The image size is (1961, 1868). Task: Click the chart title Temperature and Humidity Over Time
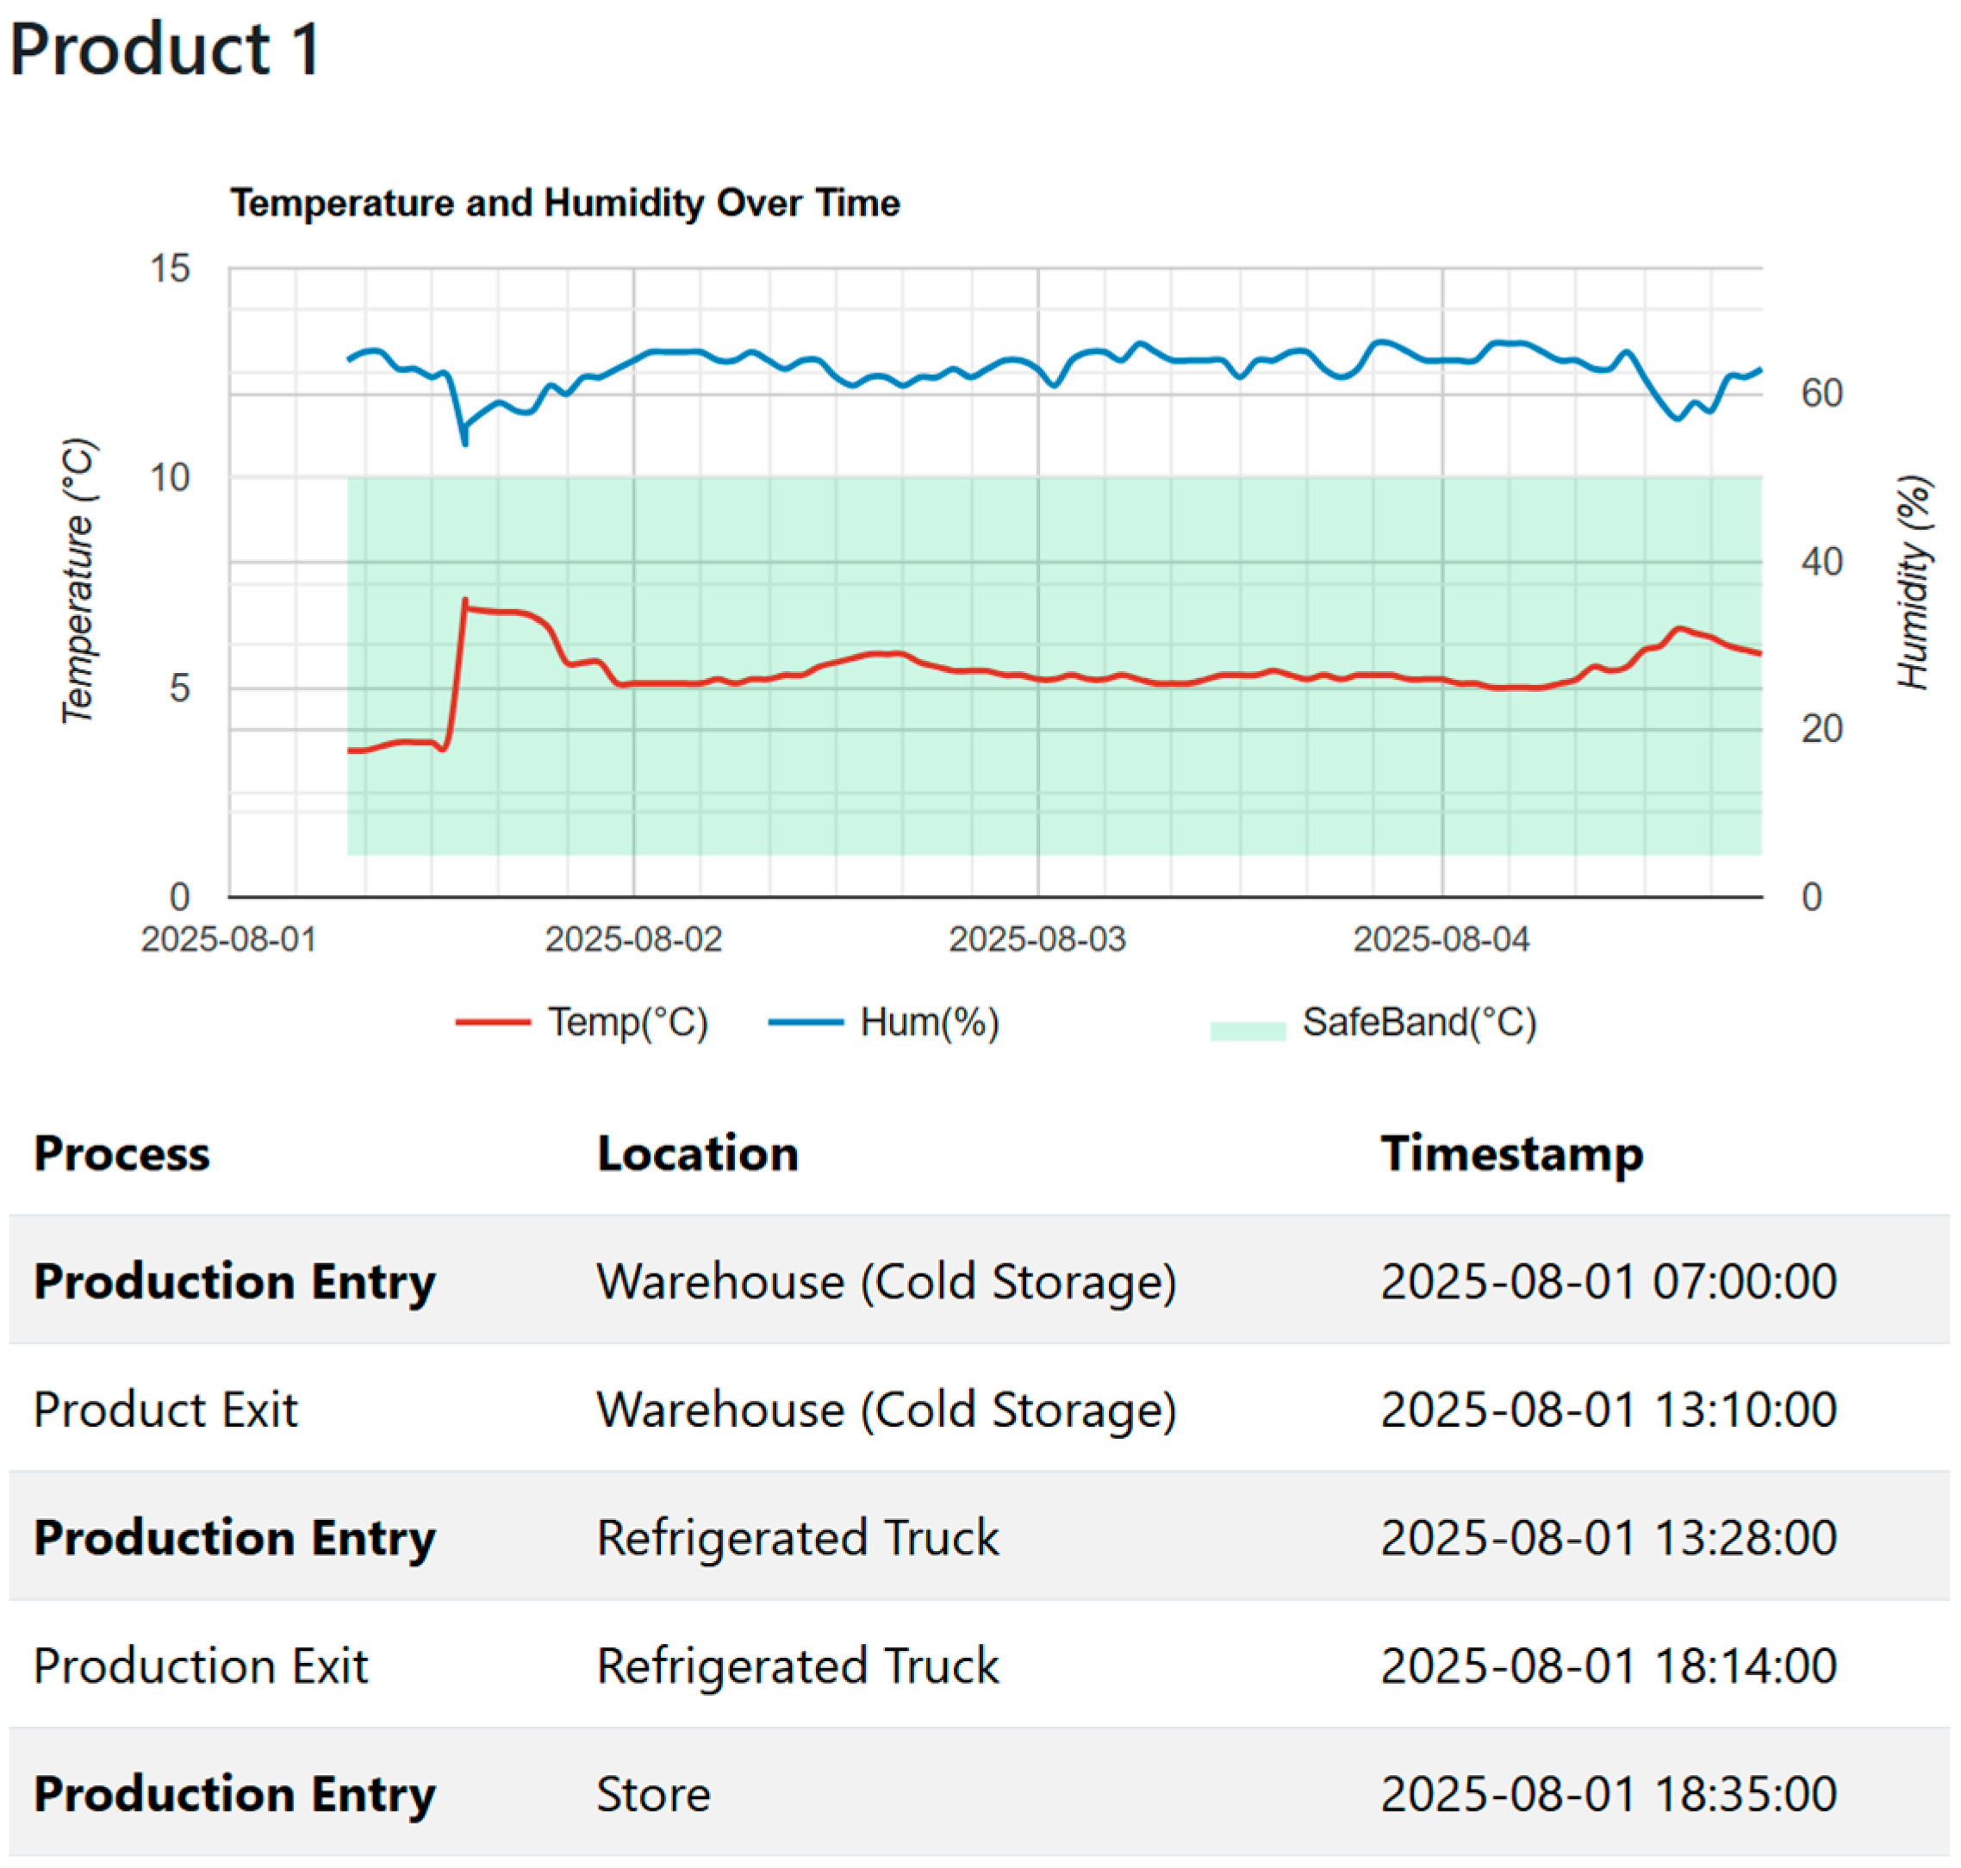pyautogui.click(x=564, y=203)
